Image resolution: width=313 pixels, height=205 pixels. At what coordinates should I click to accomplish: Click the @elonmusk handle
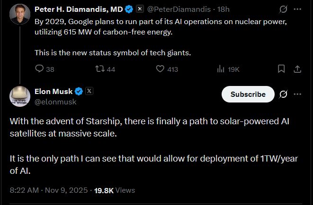[55, 101]
